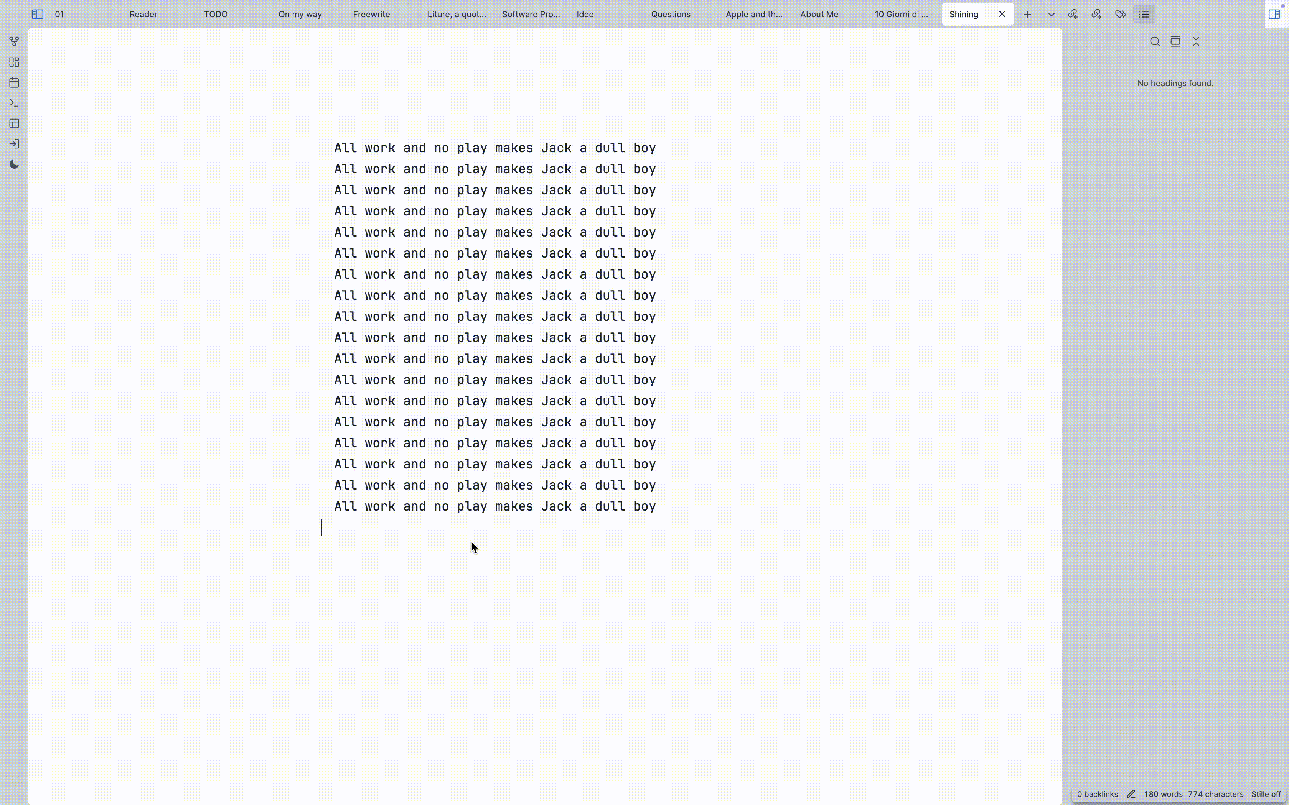Open the Freewrite tab
Viewport: 1289px width, 805px height.
pos(371,15)
